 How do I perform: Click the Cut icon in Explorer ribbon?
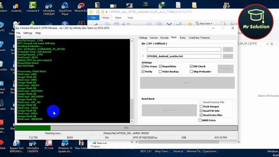click(126, 24)
